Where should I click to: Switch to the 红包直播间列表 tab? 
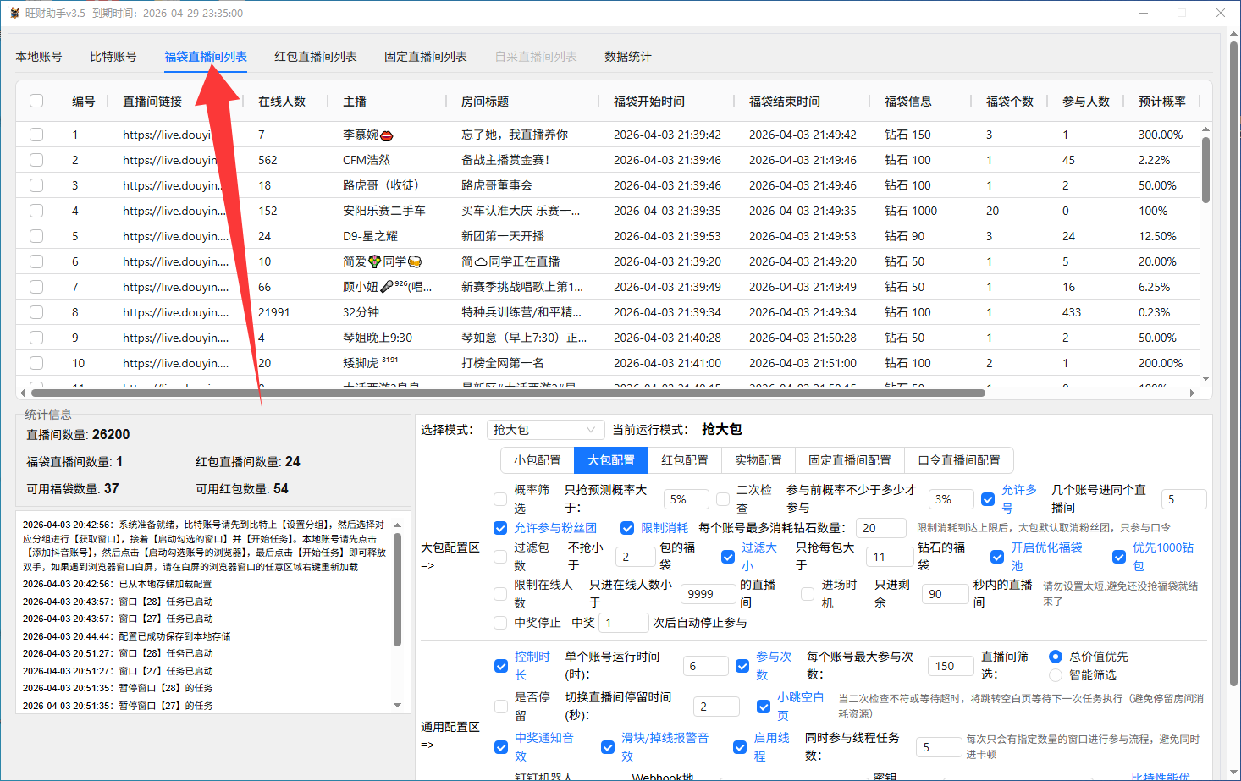[x=315, y=56]
